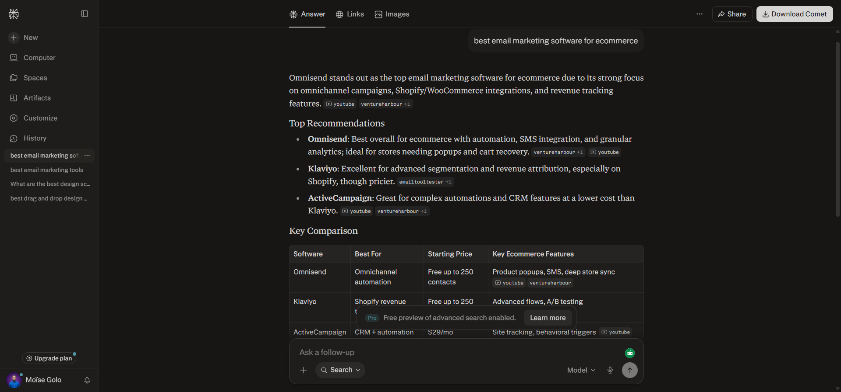Open emailtooltester +1 citation for Klaviyo
This screenshot has width=841, height=392.
tap(425, 182)
